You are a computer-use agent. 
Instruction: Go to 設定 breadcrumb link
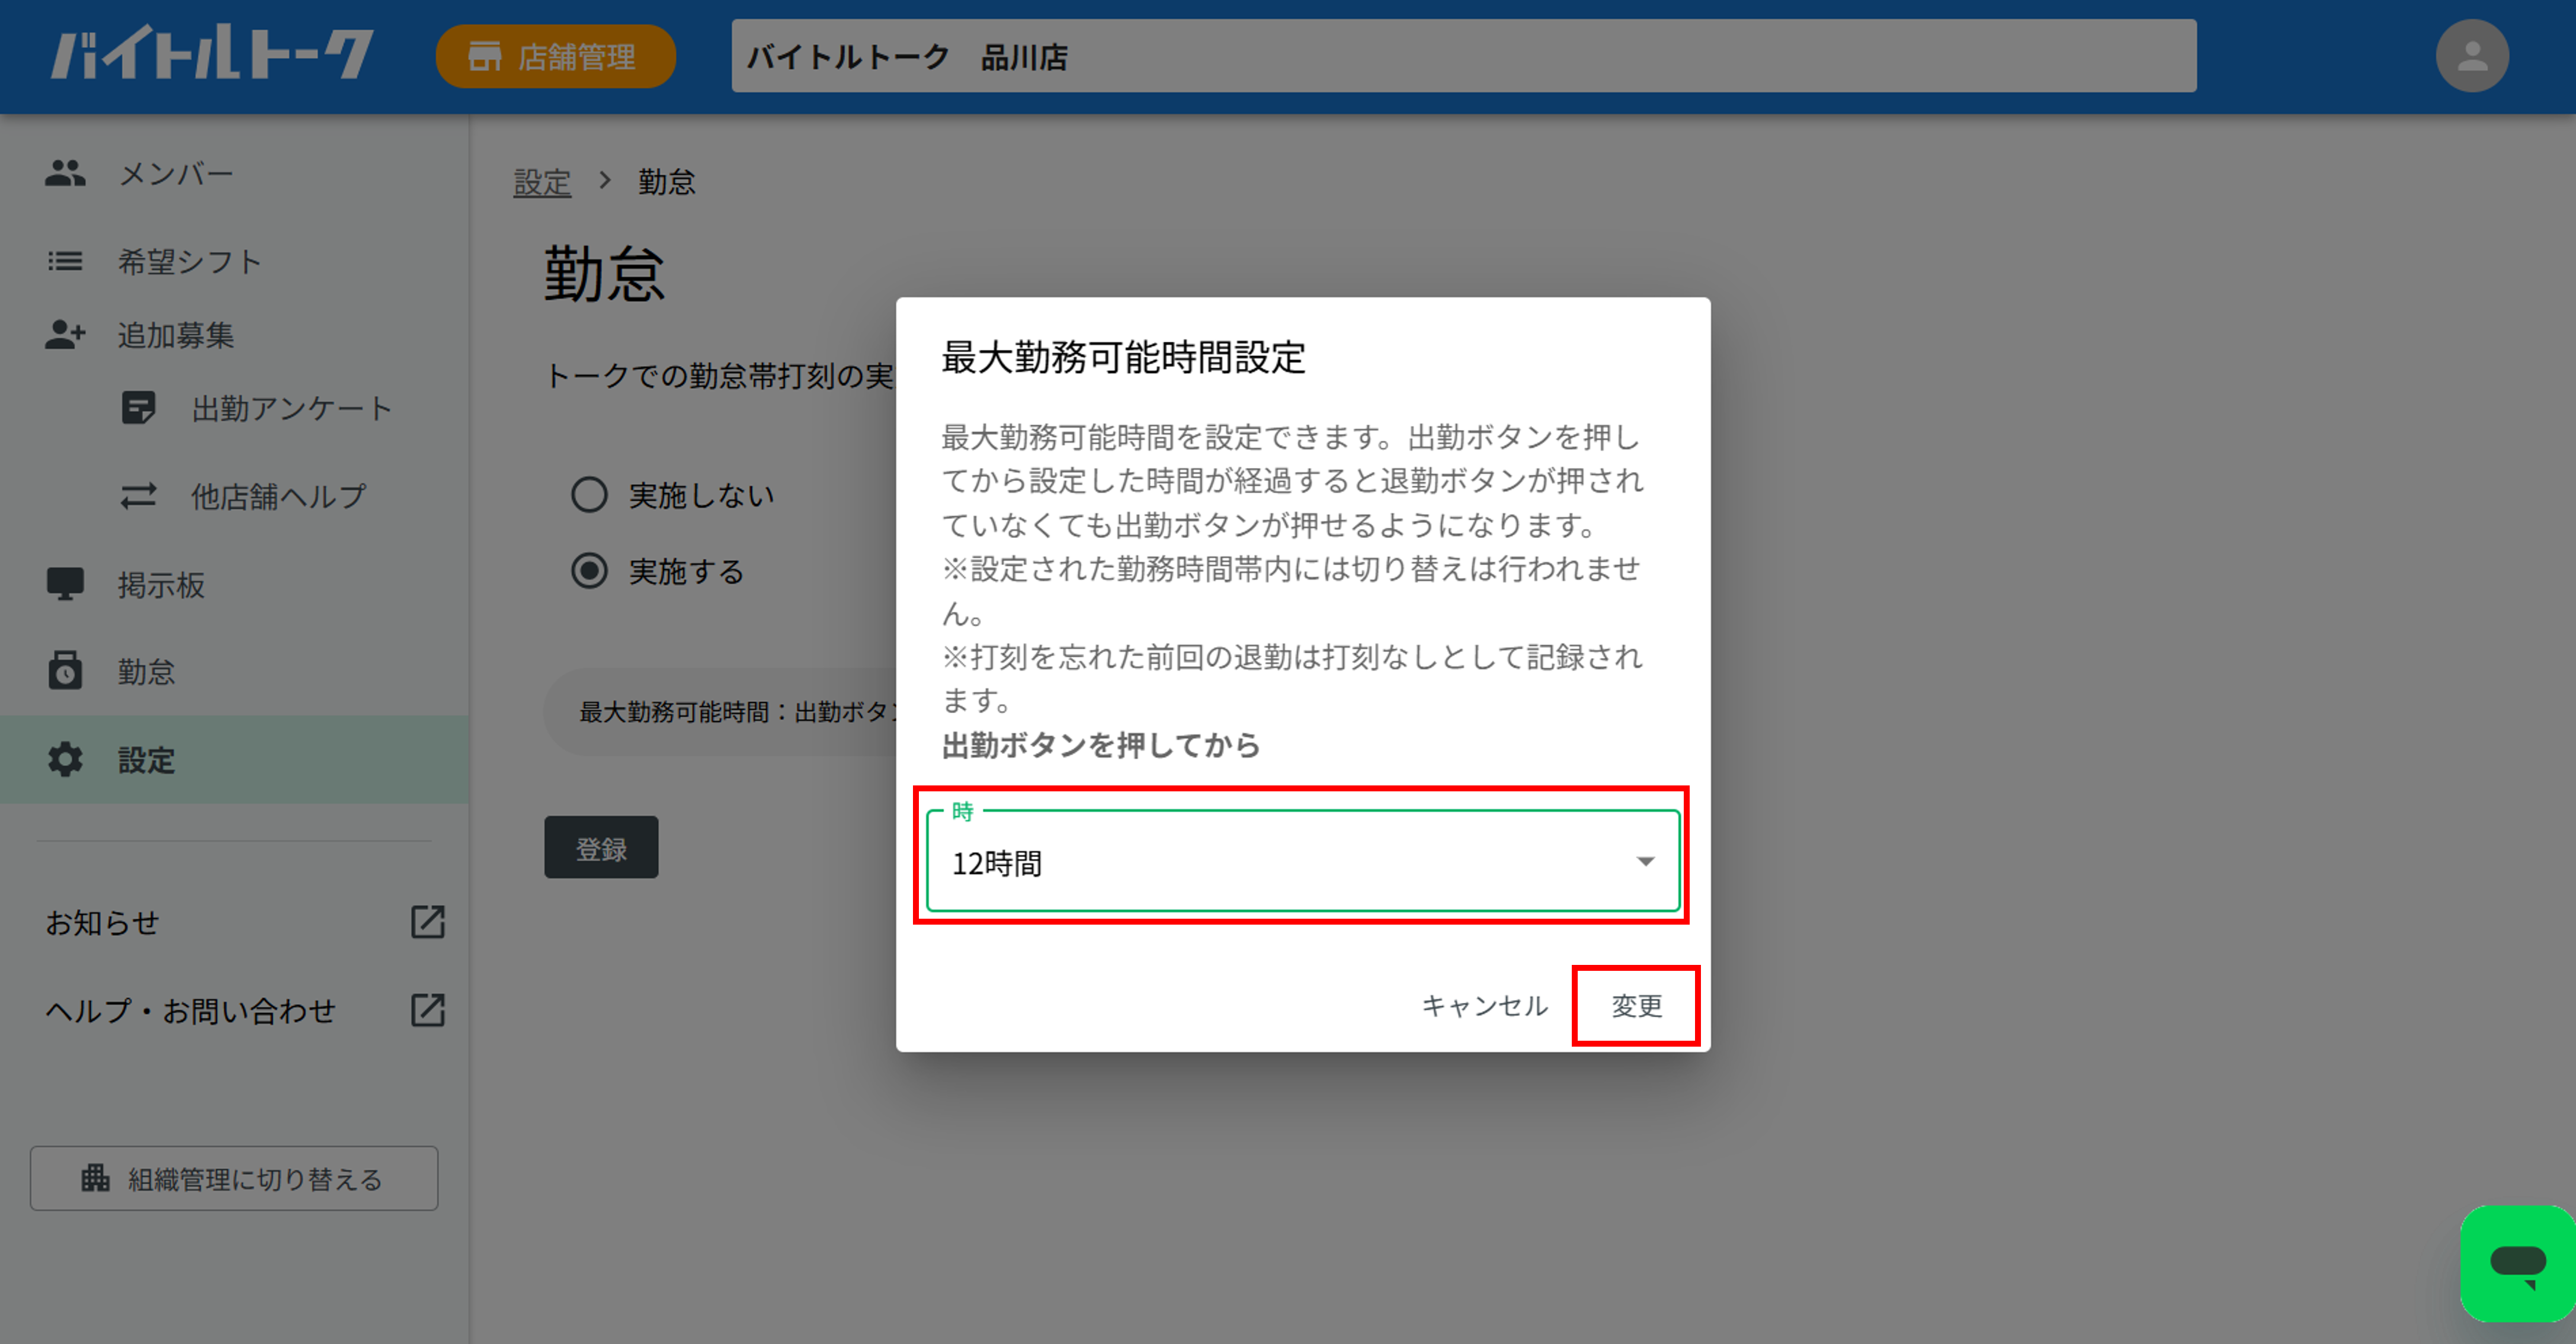tap(542, 182)
